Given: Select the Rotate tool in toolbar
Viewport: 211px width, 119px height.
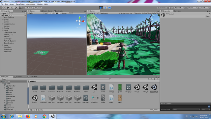Looking at the screenshot, I should 12,8.
